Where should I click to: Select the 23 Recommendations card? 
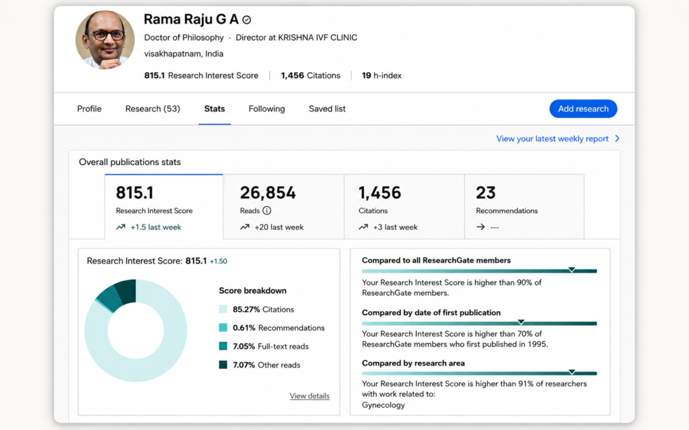pyautogui.click(x=524, y=207)
